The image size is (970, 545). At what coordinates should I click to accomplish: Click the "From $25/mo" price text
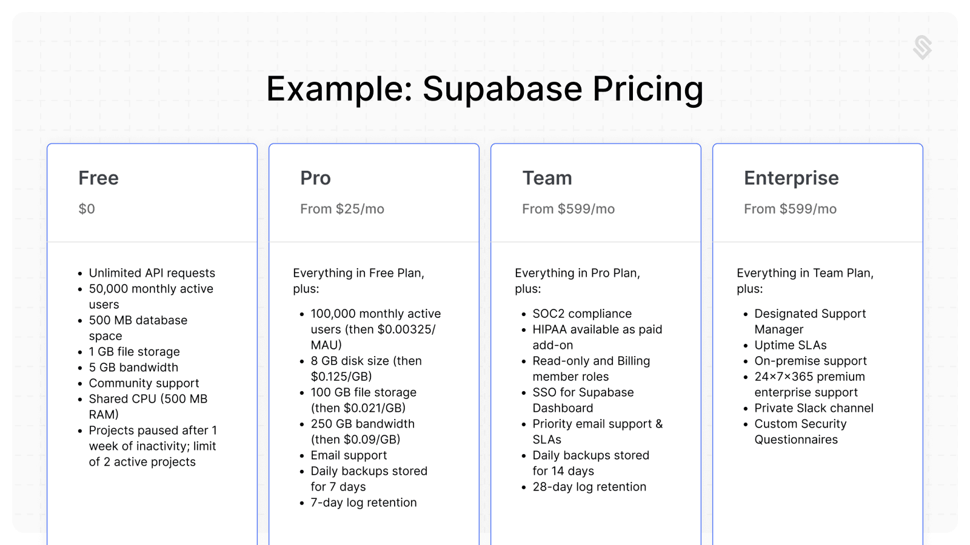point(342,209)
